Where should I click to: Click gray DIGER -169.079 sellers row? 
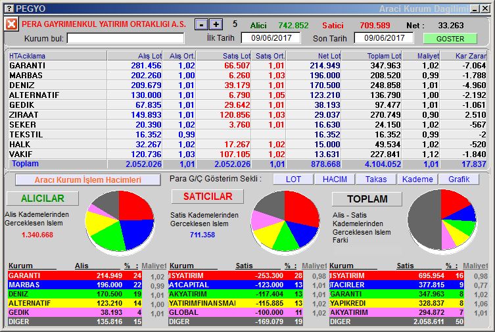point(235,321)
